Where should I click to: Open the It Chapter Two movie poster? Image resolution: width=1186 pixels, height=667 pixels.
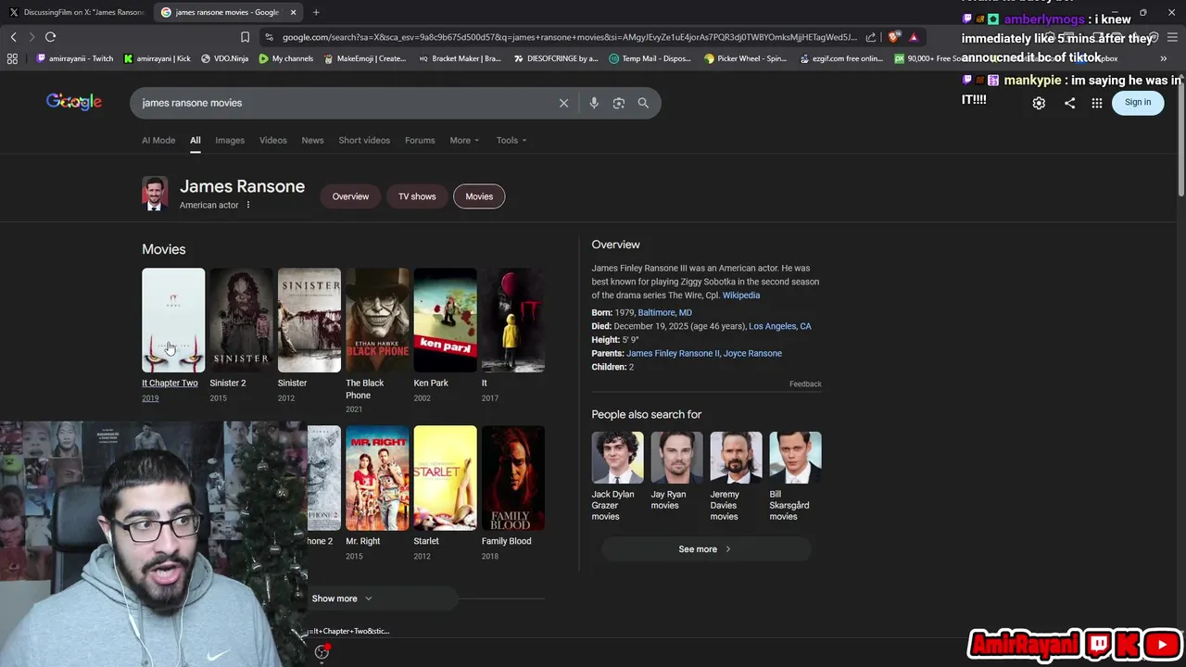click(173, 320)
